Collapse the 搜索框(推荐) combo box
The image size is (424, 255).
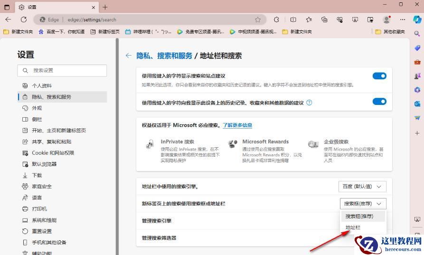pyautogui.click(x=363, y=204)
